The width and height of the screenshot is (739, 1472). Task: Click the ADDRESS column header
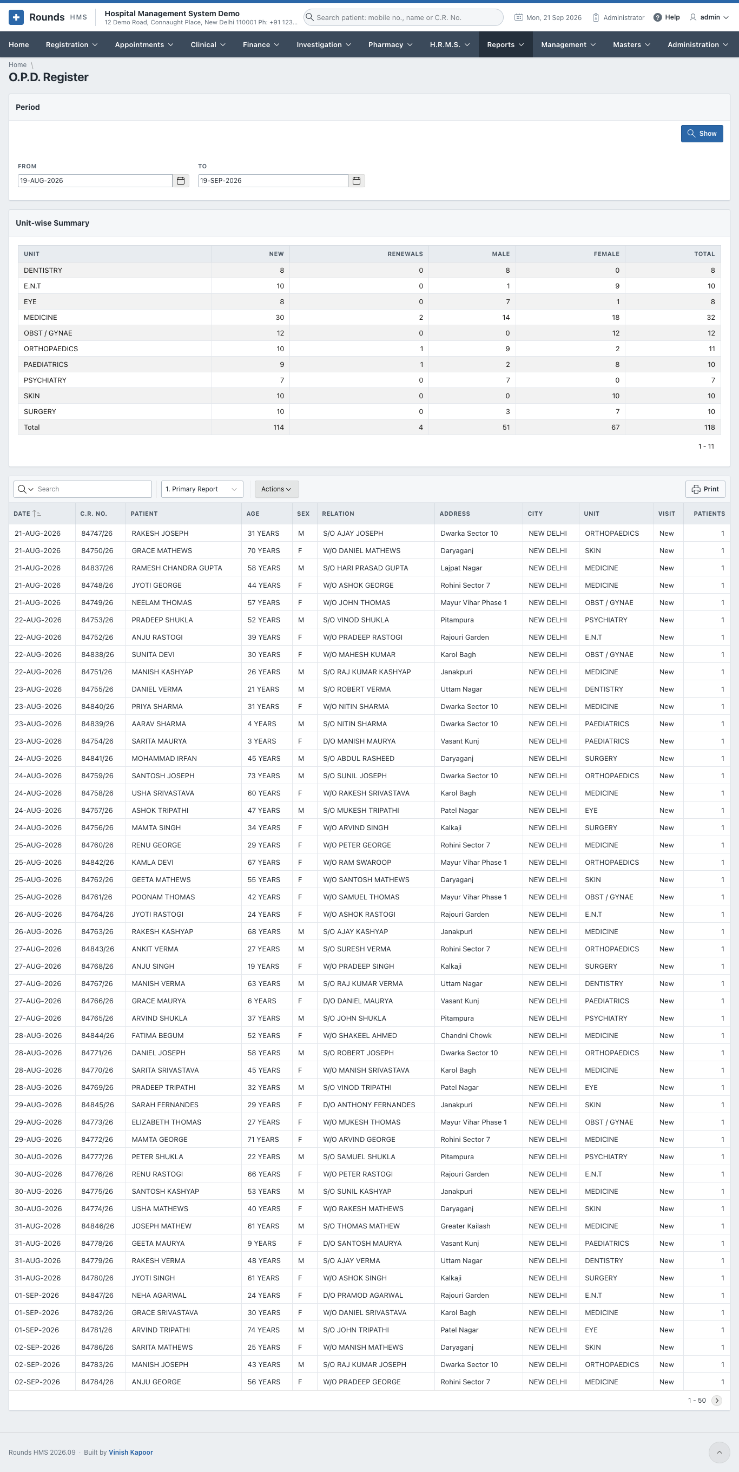[x=454, y=514]
